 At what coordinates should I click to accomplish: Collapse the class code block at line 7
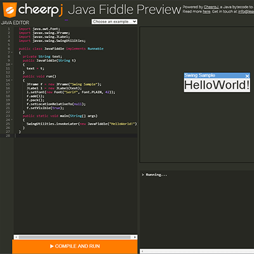[12, 53]
